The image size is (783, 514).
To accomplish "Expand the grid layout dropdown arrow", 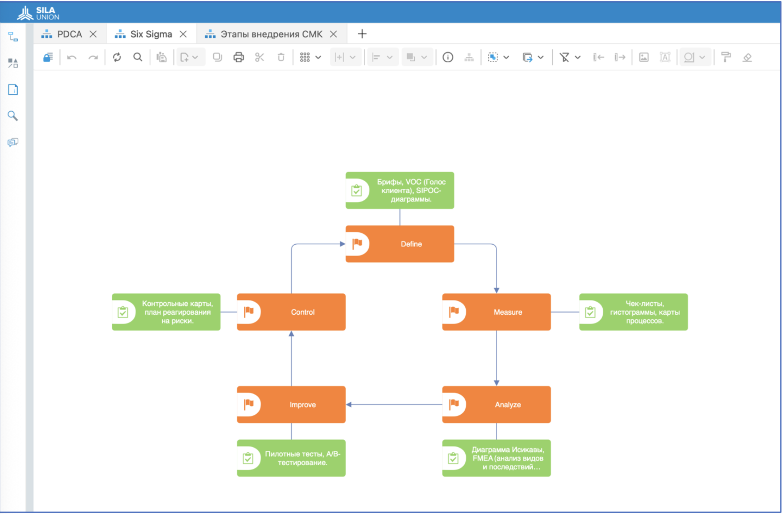I will coord(318,57).
